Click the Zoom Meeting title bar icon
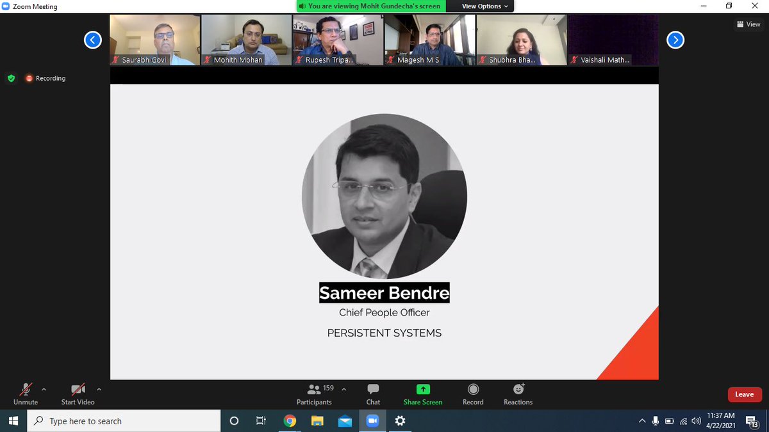 coord(6,6)
